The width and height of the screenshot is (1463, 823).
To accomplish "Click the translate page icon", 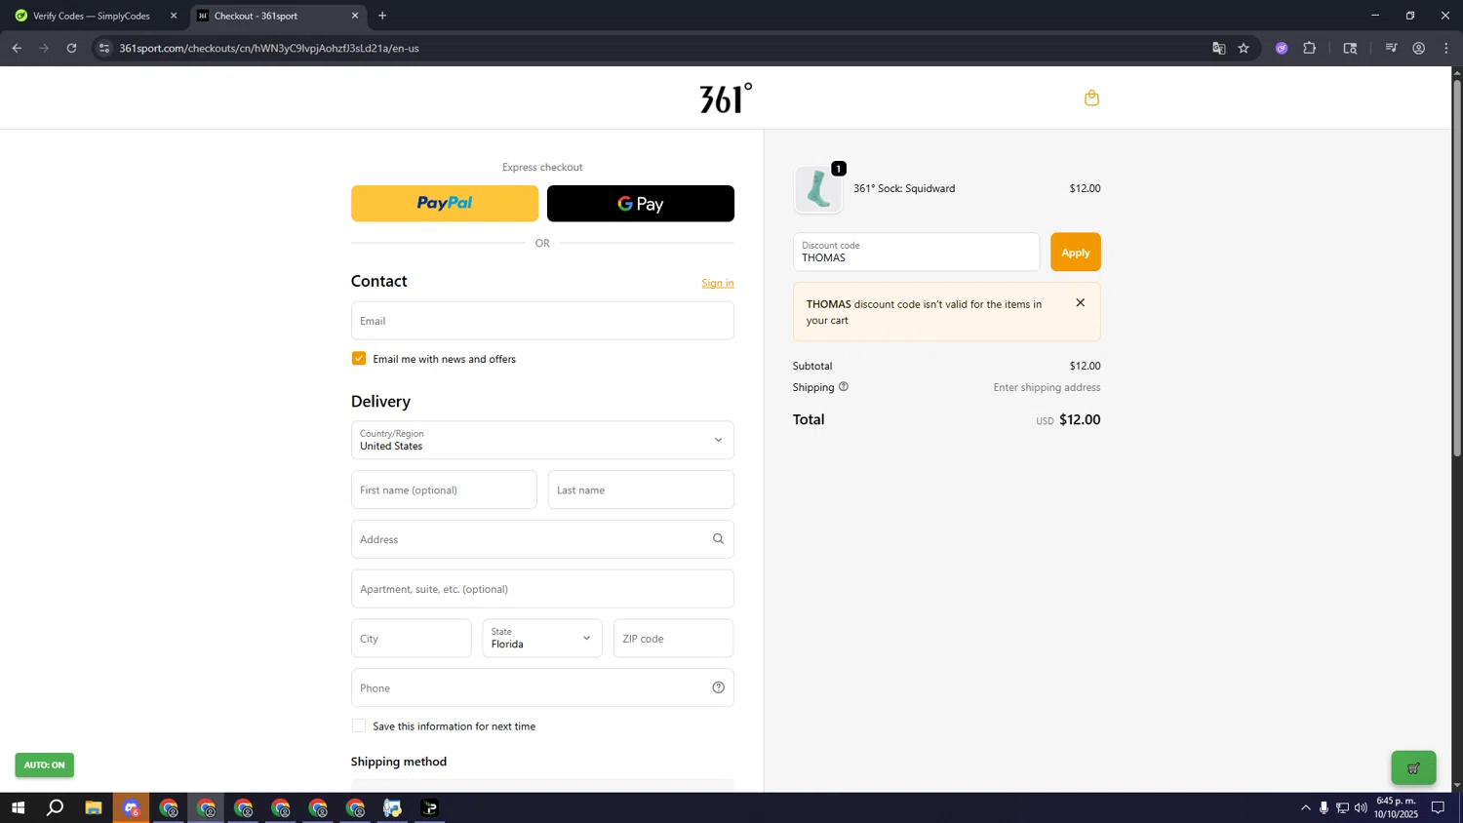I will (x=1218, y=48).
